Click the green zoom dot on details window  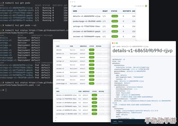tap(117, 43)
